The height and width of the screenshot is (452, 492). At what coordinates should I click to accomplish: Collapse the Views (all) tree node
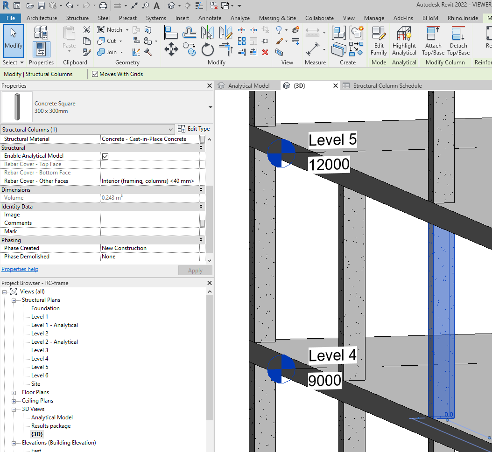click(5, 291)
